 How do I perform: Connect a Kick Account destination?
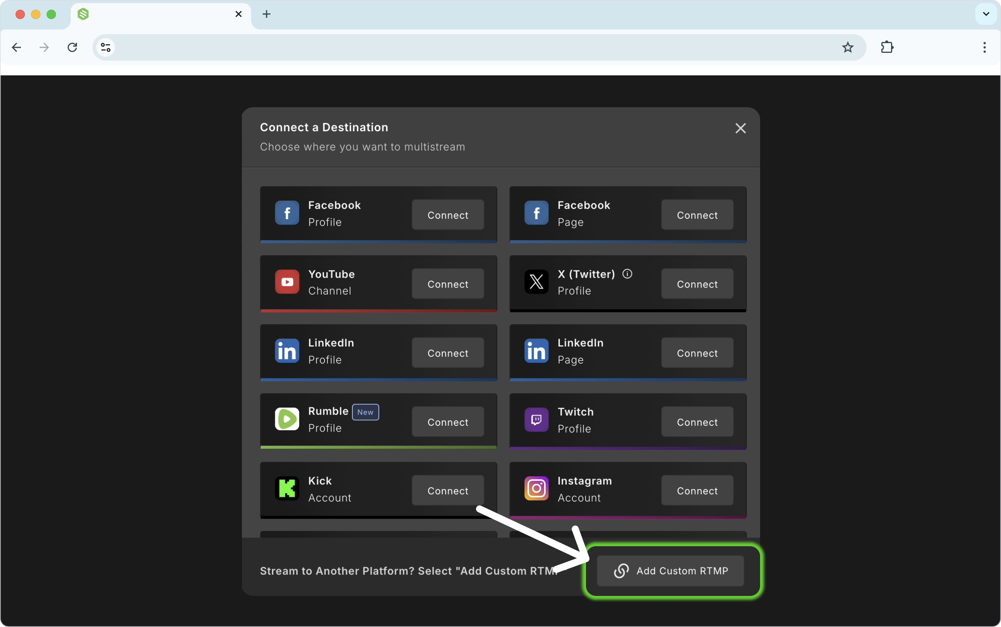[x=448, y=490]
